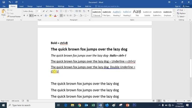Screen dimensions: 192x108
Task: Click the vertical scrollbar thumb
Action: [x=191, y=68]
